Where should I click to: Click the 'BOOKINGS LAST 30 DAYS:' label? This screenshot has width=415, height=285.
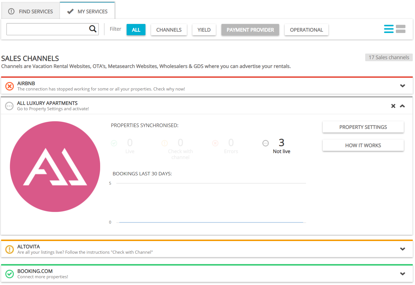[142, 174]
